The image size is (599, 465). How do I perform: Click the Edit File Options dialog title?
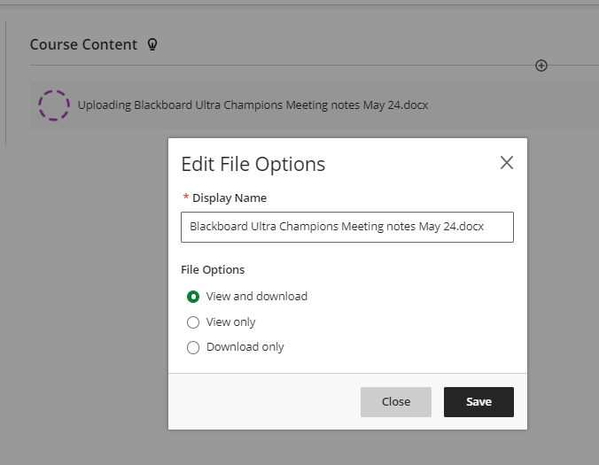coord(253,164)
